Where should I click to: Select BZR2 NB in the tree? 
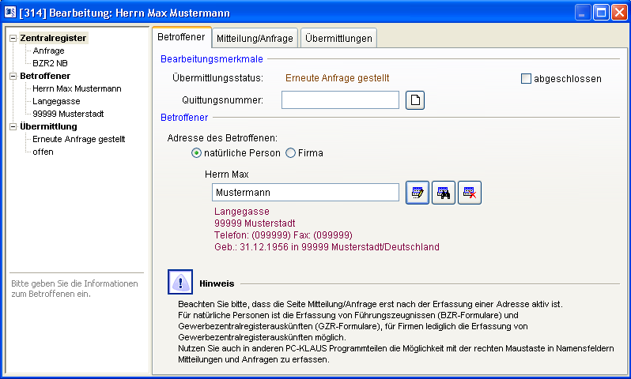pyautogui.click(x=50, y=63)
